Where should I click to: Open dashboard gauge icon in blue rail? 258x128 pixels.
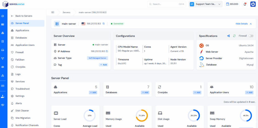3,16
